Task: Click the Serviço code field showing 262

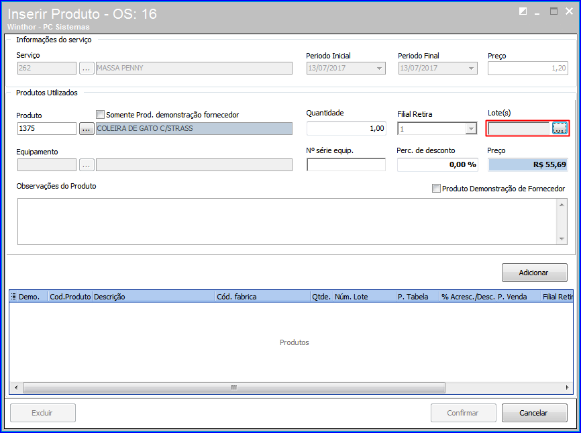Action: (47, 68)
